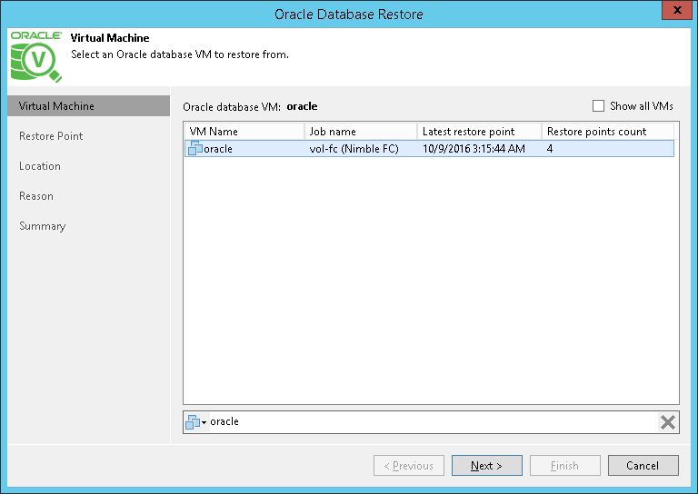Click the Cancel button
Screen dimensions: 698x494
click(643, 466)
